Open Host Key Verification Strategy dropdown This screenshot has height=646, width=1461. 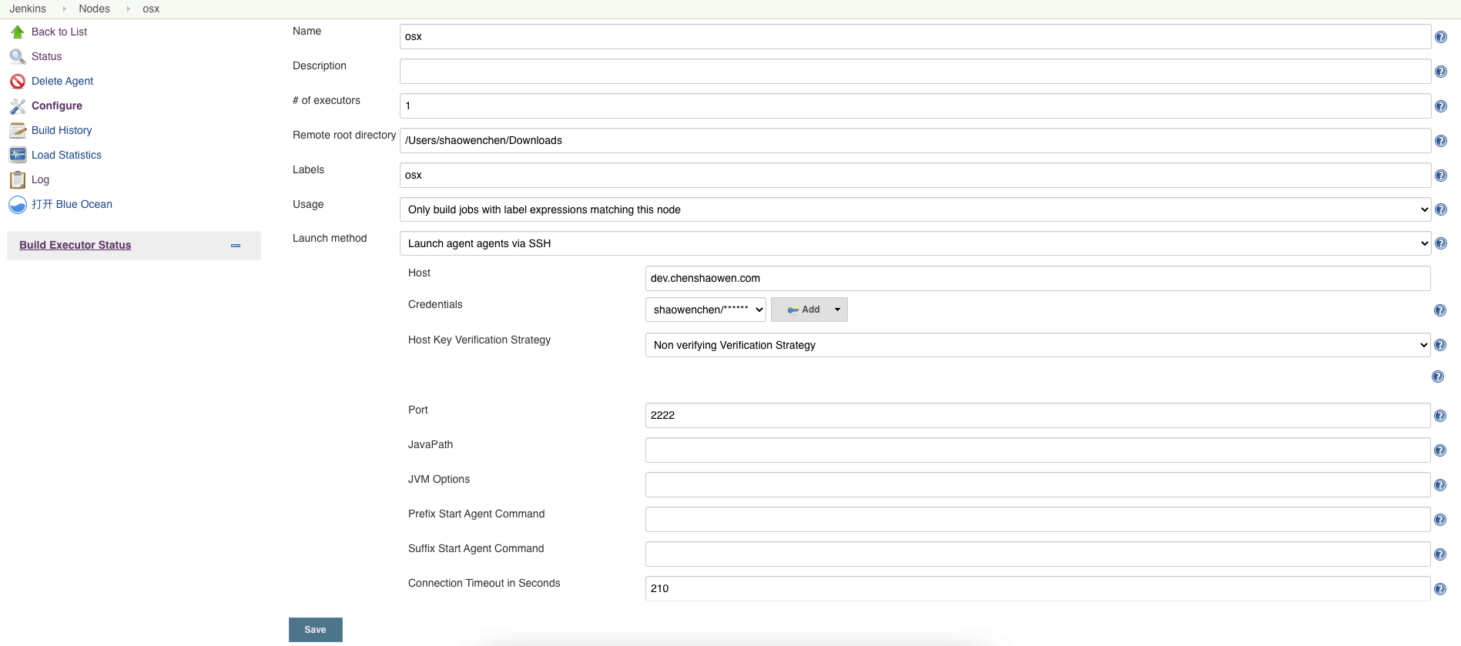(1037, 345)
